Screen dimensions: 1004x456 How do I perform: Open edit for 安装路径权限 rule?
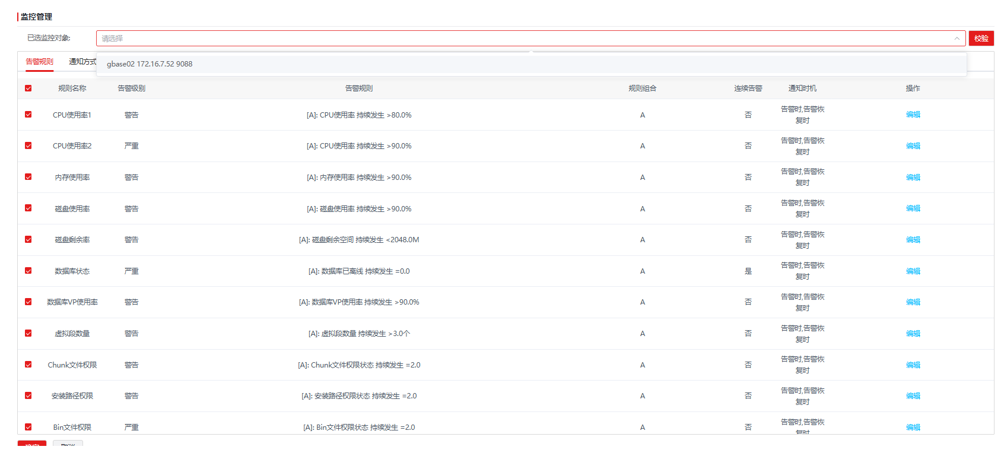(x=913, y=396)
